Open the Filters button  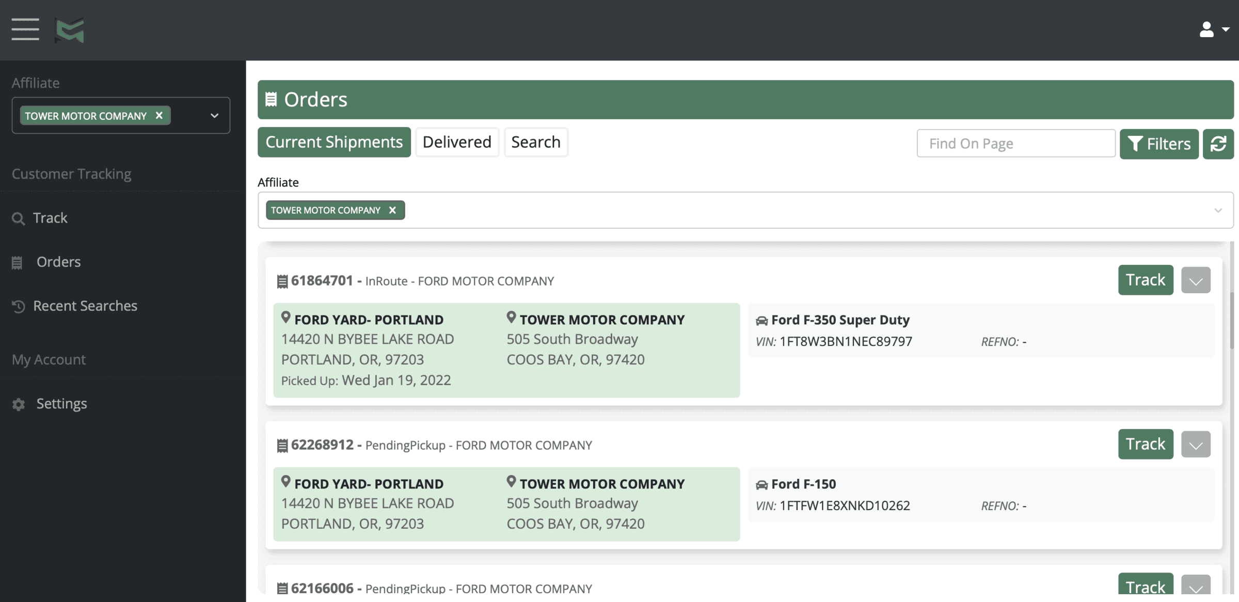pos(1158,144)
